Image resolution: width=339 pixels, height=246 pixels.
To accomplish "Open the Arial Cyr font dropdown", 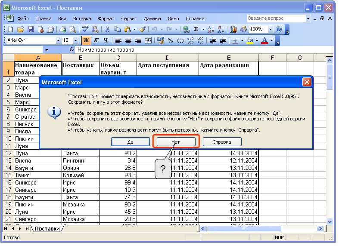I will coord(58,40).
